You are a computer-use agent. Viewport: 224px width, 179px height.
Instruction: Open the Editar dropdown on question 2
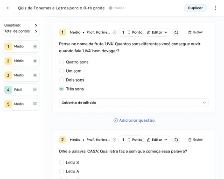pos(157,140)
